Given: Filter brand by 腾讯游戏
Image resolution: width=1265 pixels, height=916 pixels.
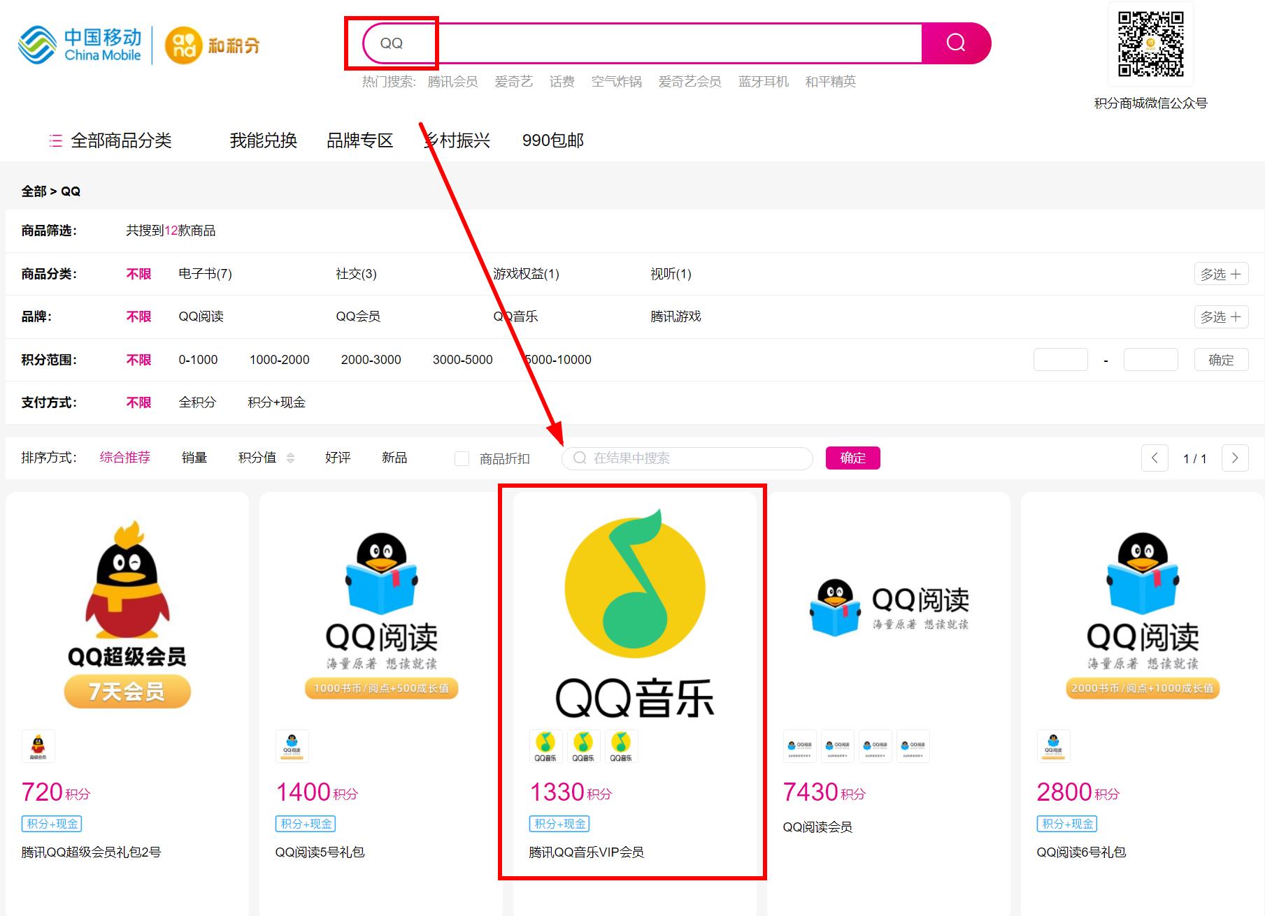Looking at the screenshot, I should coord(676,317).
